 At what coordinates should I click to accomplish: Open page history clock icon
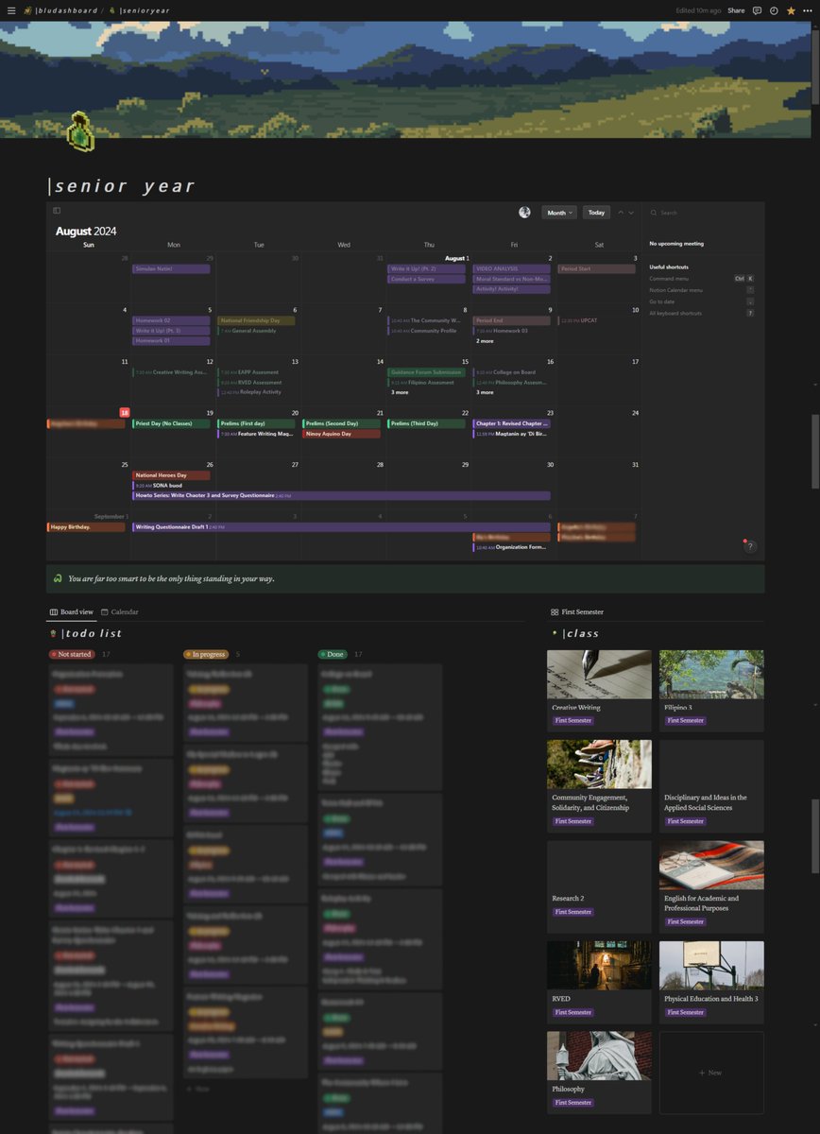[x=774, y=10]
